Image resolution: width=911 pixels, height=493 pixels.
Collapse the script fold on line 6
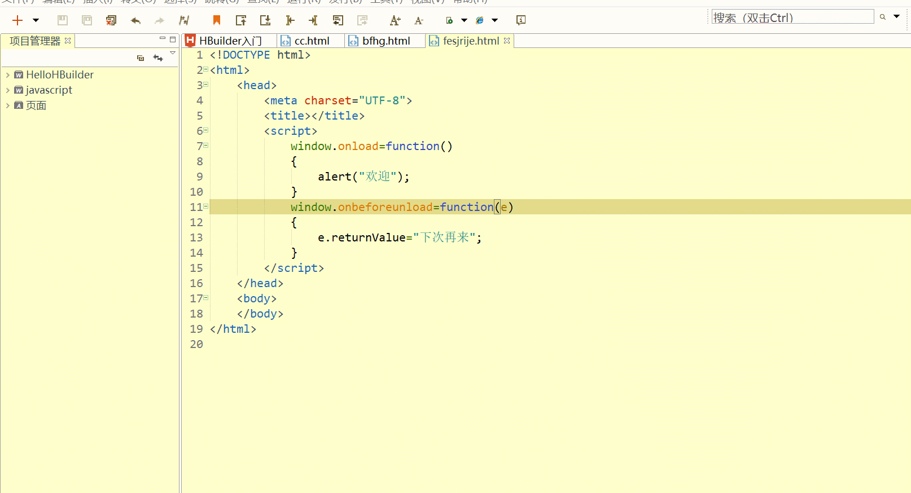pos(205,130)
